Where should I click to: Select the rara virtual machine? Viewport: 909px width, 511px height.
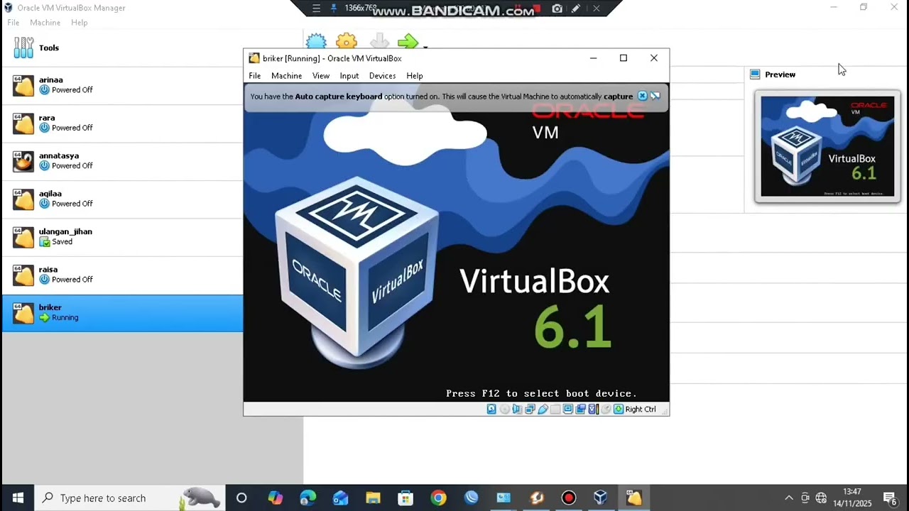tap(122, 123)
